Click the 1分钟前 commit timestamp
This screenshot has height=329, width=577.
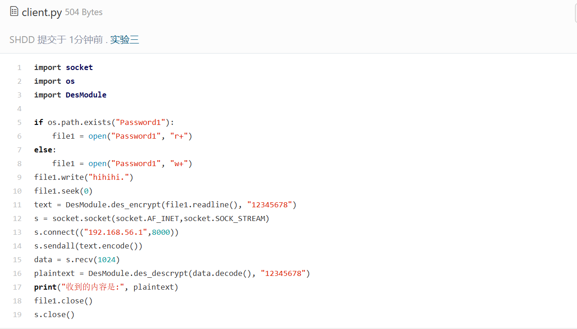(x=86, y=40)
